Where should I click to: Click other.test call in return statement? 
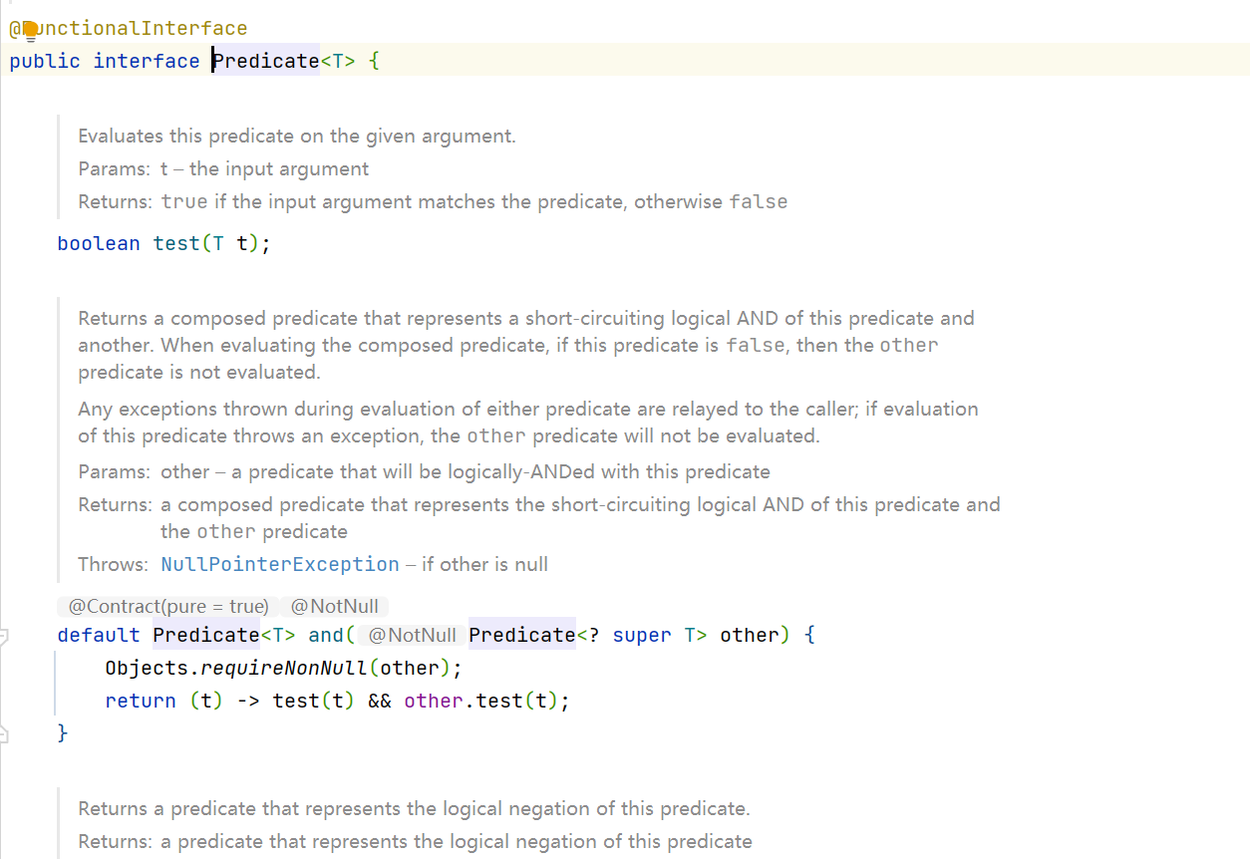pyautogui.click(x=464, y=701)
